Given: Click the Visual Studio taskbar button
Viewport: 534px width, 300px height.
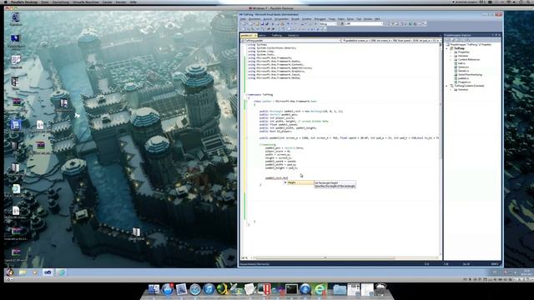Looking at the screenshot, I should 48,272.
